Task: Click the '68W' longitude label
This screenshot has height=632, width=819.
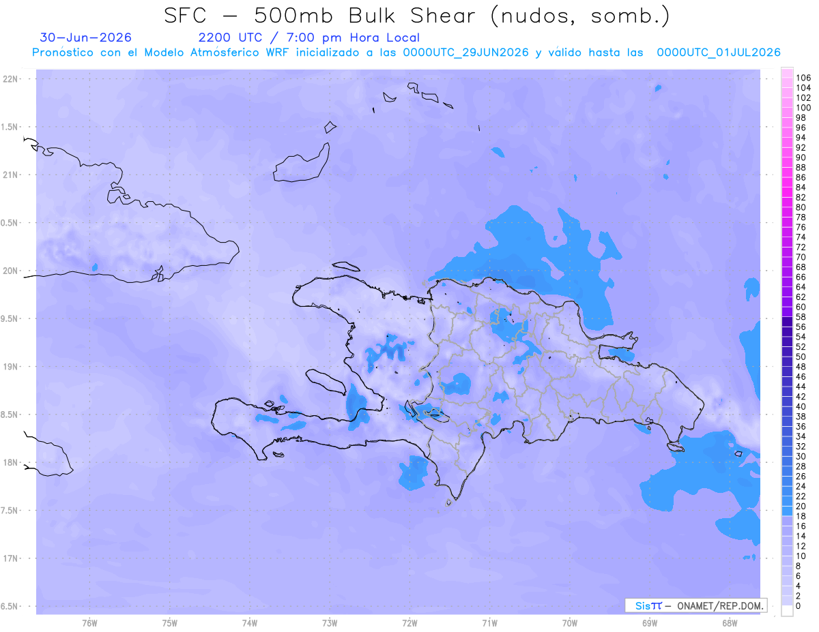Action: (730, 622)
